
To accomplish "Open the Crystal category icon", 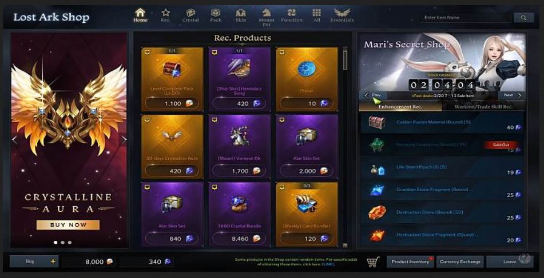I will 190,13.
